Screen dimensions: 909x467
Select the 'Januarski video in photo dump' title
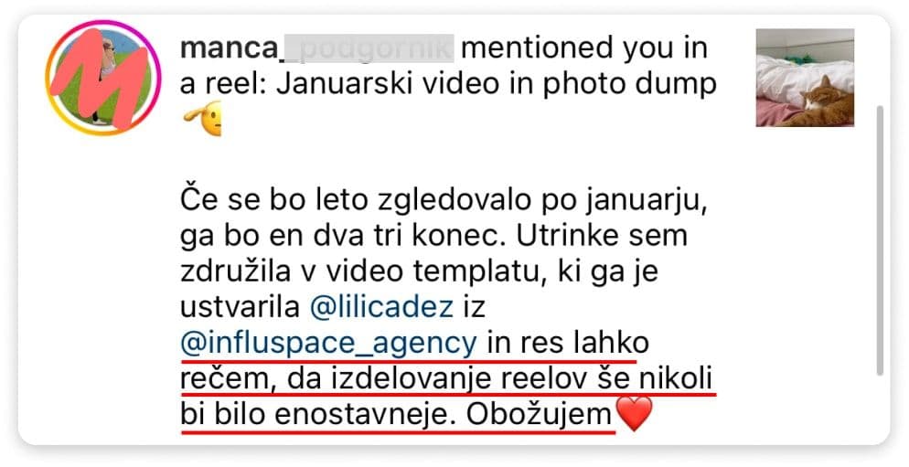click(x=497, y=85)
